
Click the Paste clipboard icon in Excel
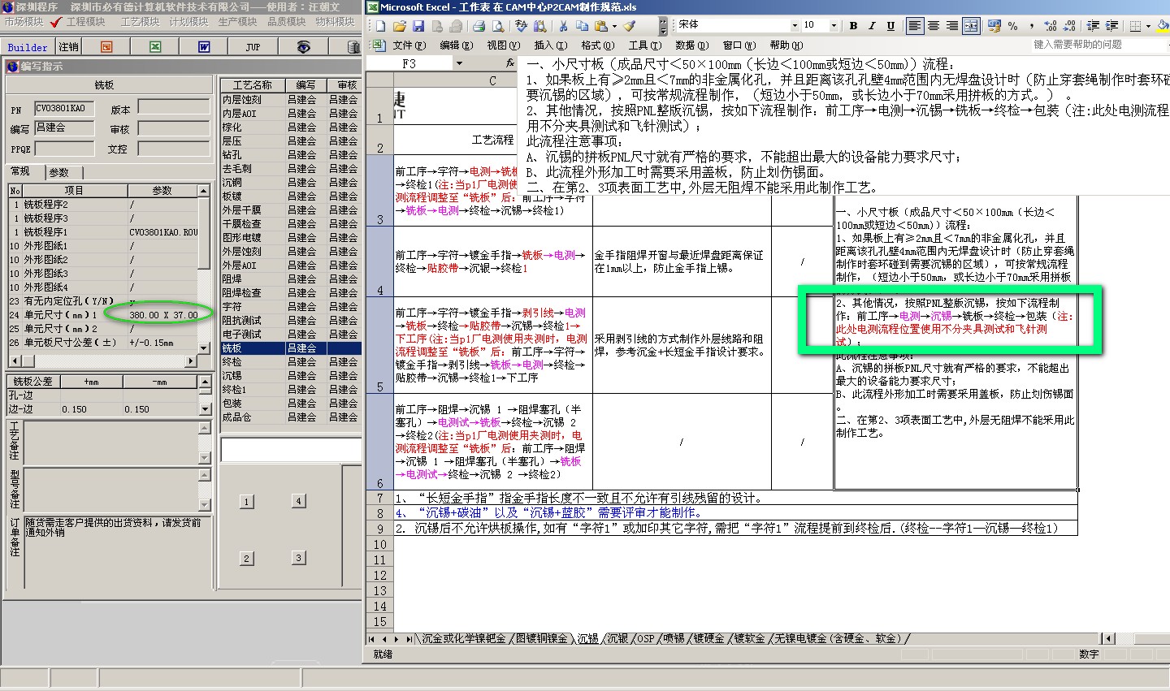(x=600, y=26)
